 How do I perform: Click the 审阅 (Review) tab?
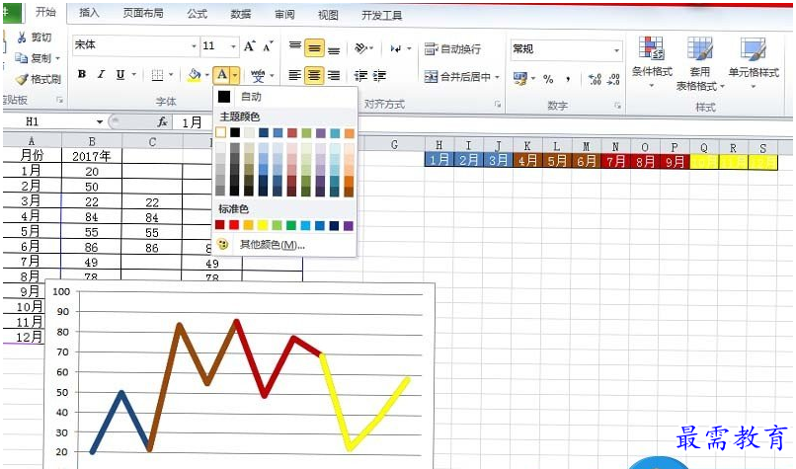coord(284,15)
